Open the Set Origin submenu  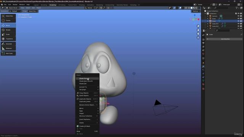87,90
